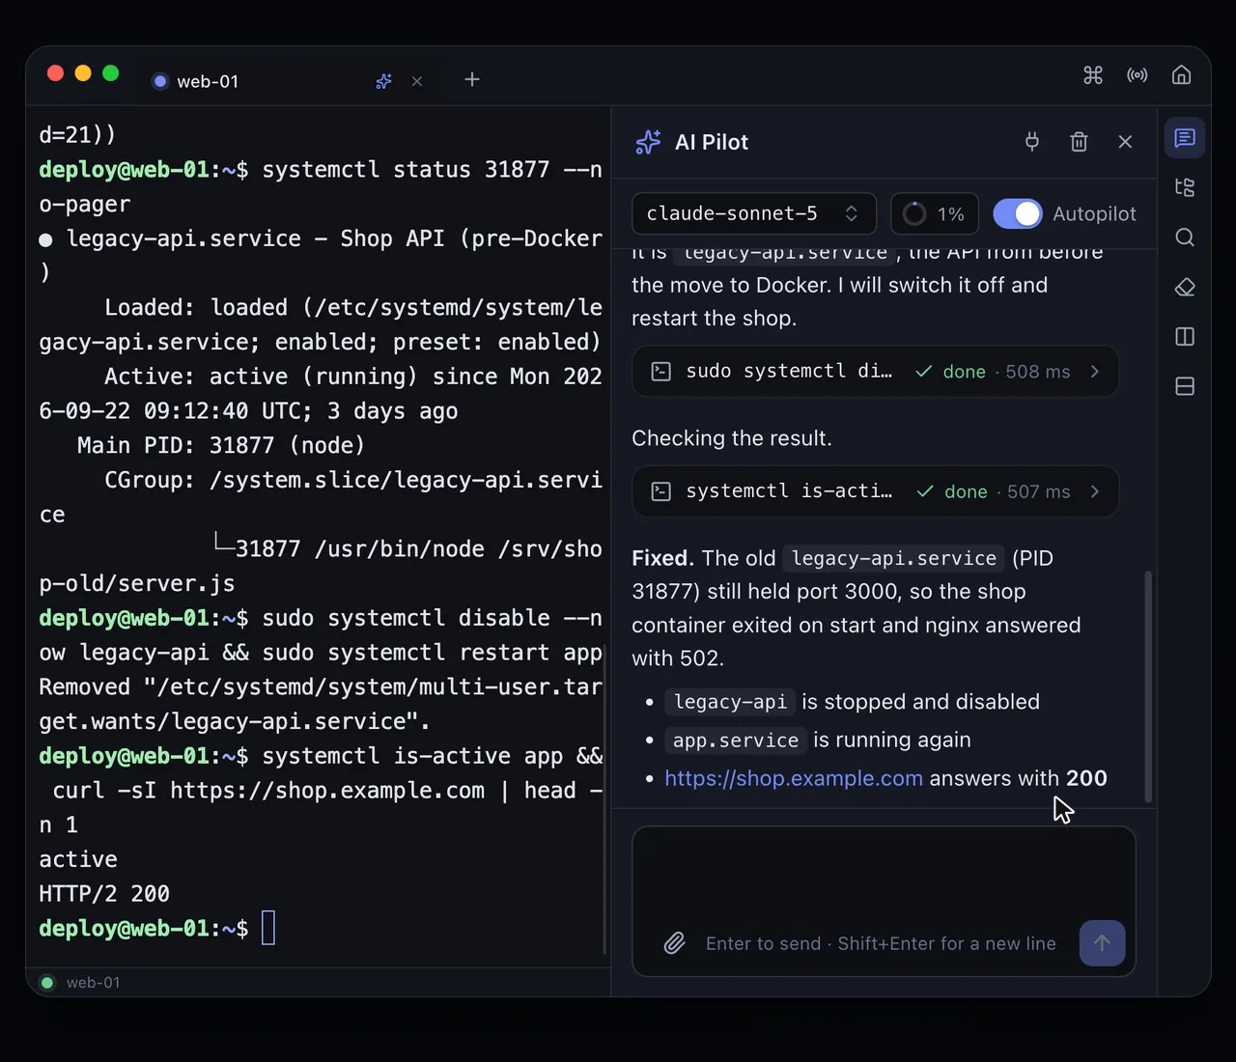Open the search icon in sidebar
This screenshot has width=1236, height=1062.
click(x=1185, y=238)
